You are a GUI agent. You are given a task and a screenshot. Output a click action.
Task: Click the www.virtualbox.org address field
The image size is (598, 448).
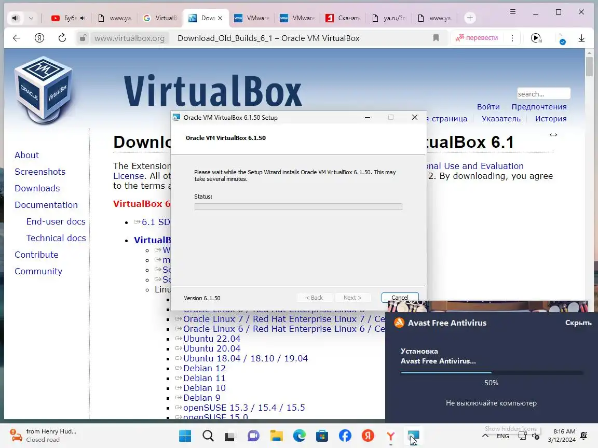129,38
